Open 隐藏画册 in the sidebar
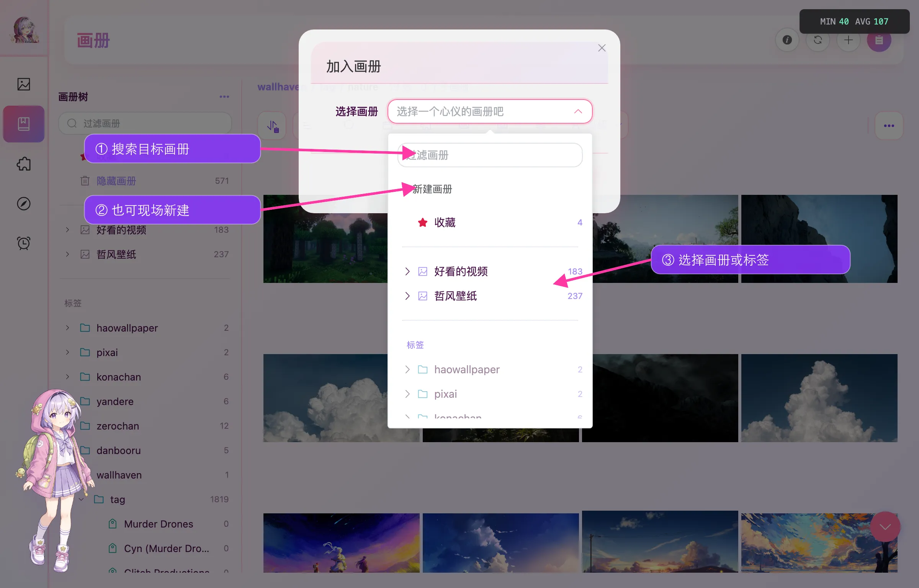 [116, 181]
